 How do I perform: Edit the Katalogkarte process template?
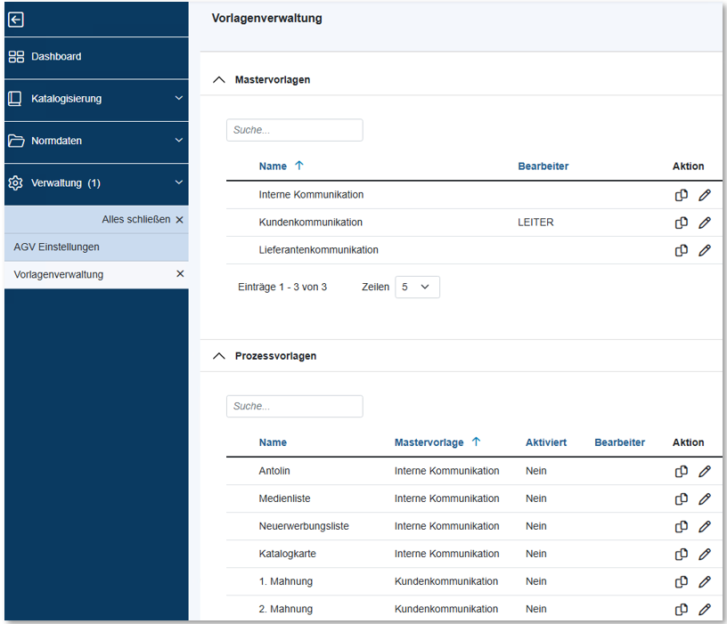tap(705, 554)
